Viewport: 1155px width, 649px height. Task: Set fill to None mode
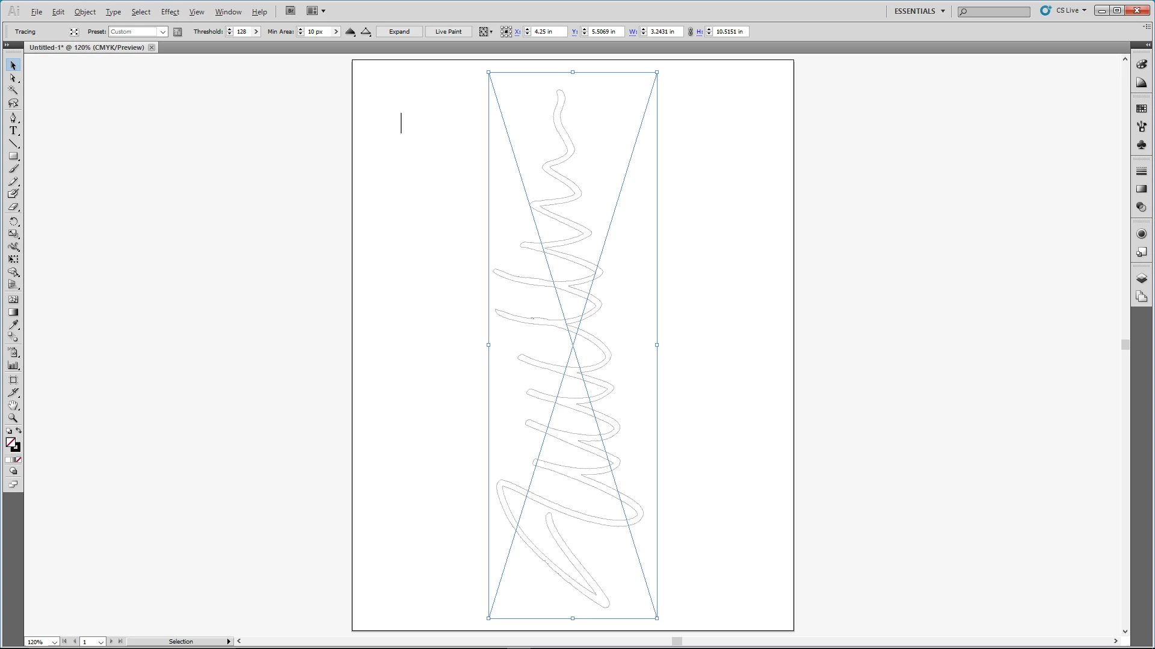19,460
